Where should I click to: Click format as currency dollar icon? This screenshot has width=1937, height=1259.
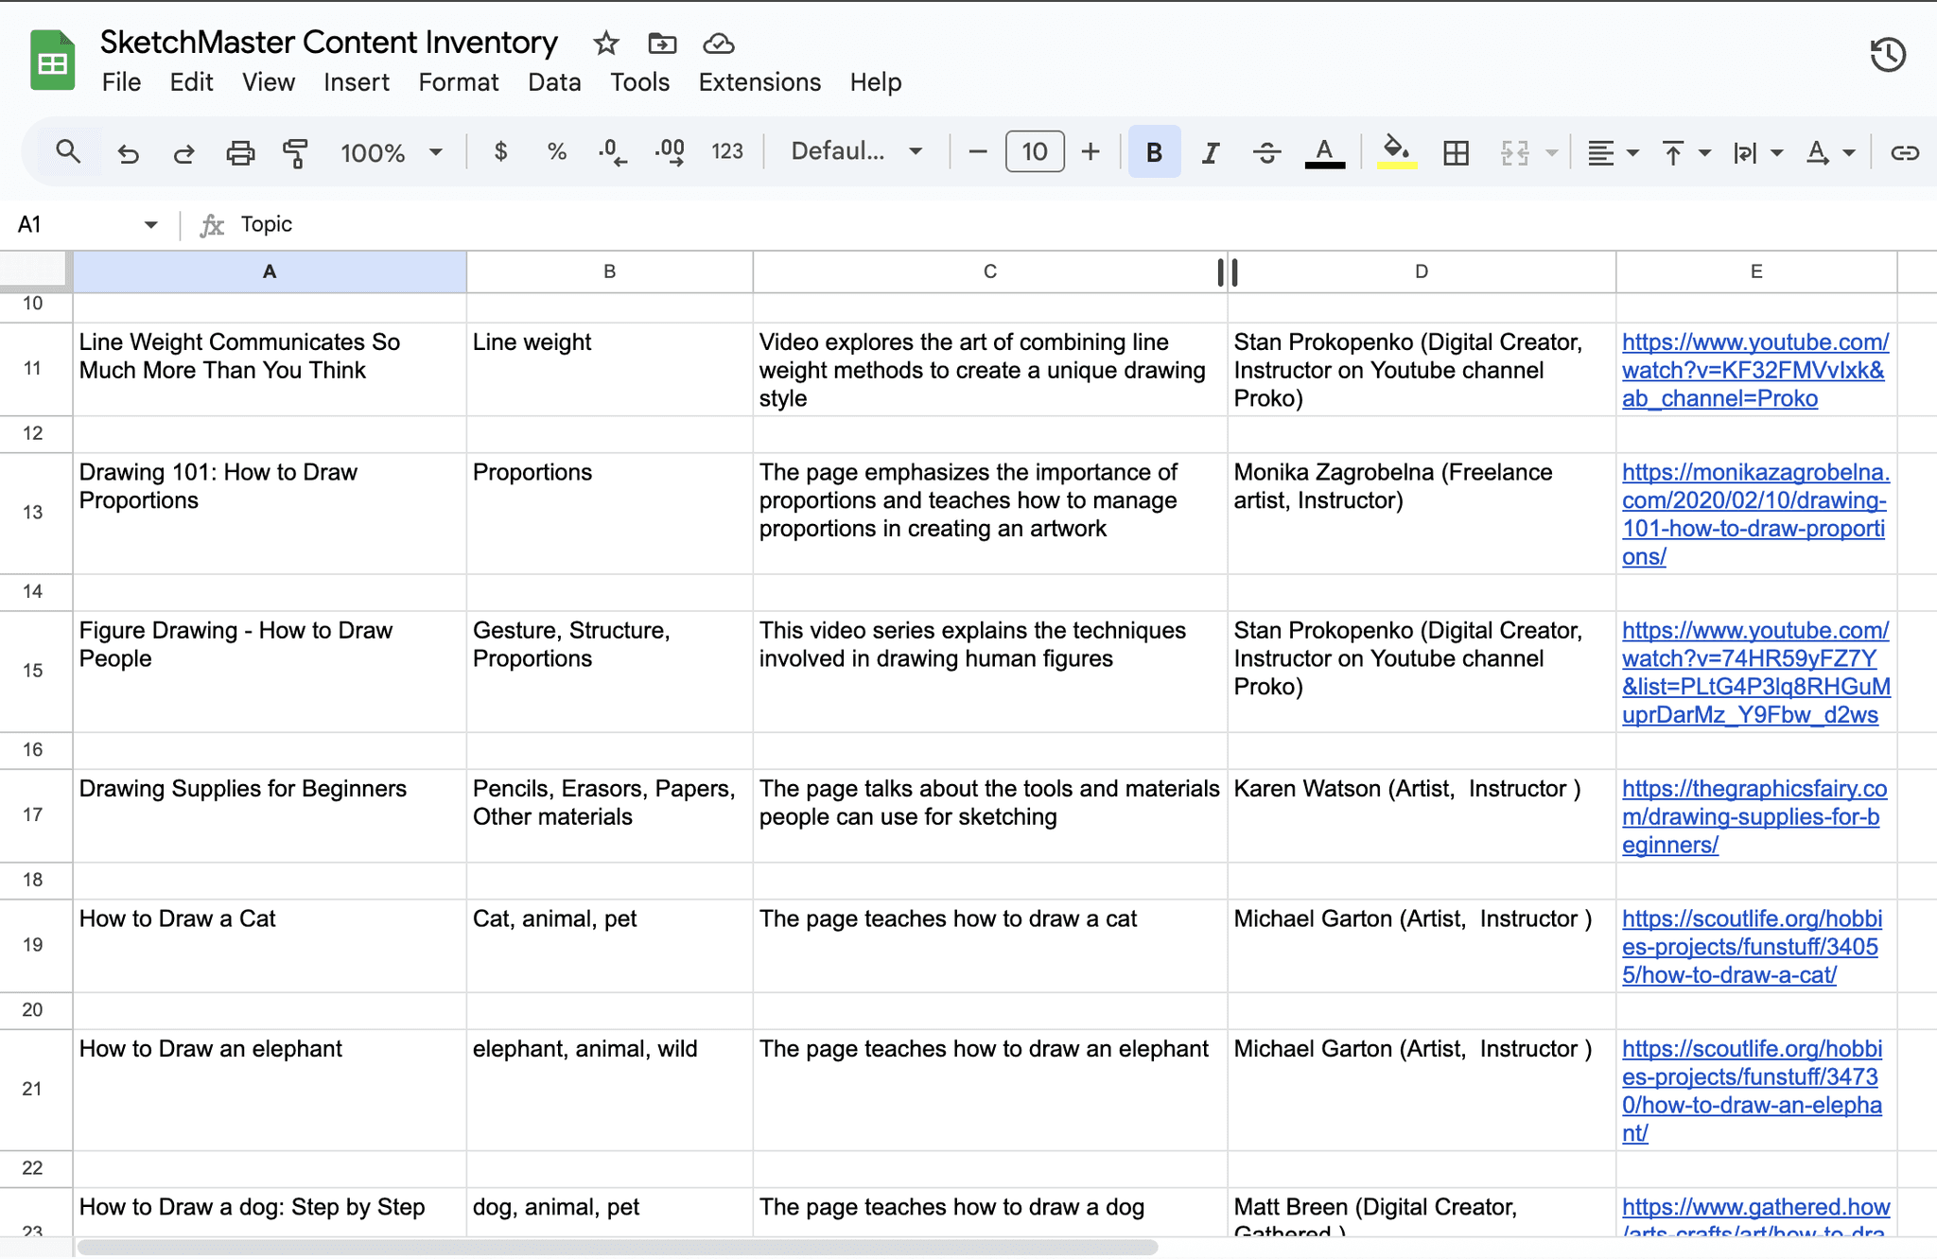point(500,152)
